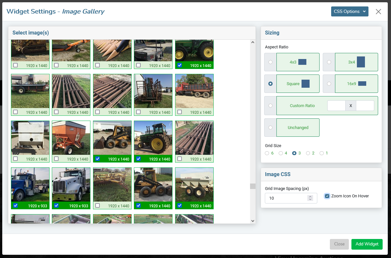
Task: Select the orange gravity wagon thumbnail
Action: (71, 138)
